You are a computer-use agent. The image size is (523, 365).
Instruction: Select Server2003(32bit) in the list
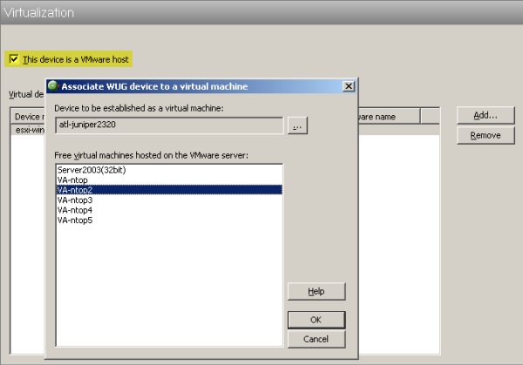point(169,170)
